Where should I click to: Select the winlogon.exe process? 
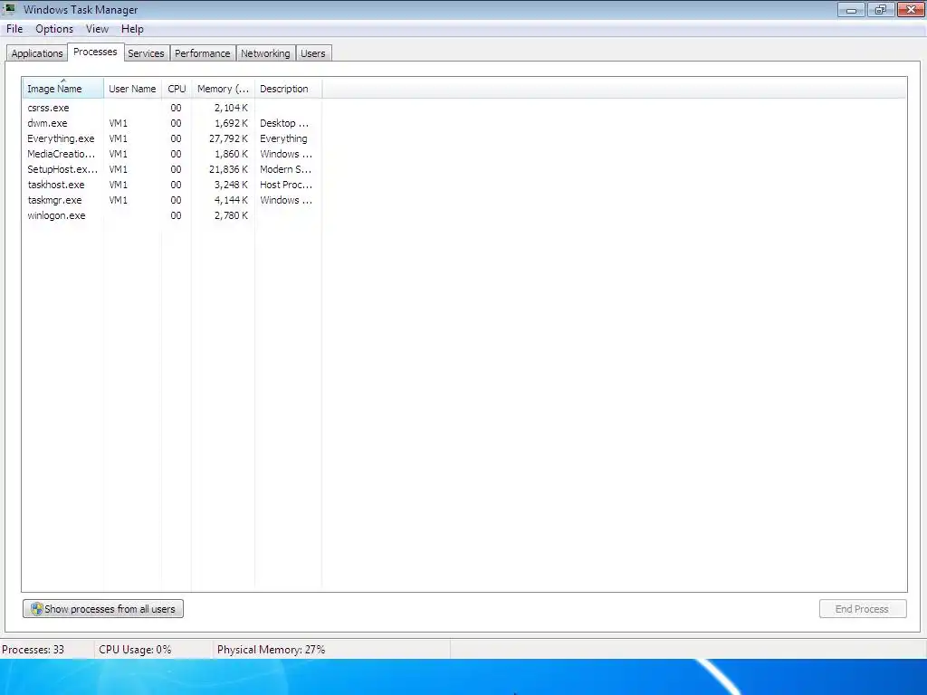(x=171, y=215)
